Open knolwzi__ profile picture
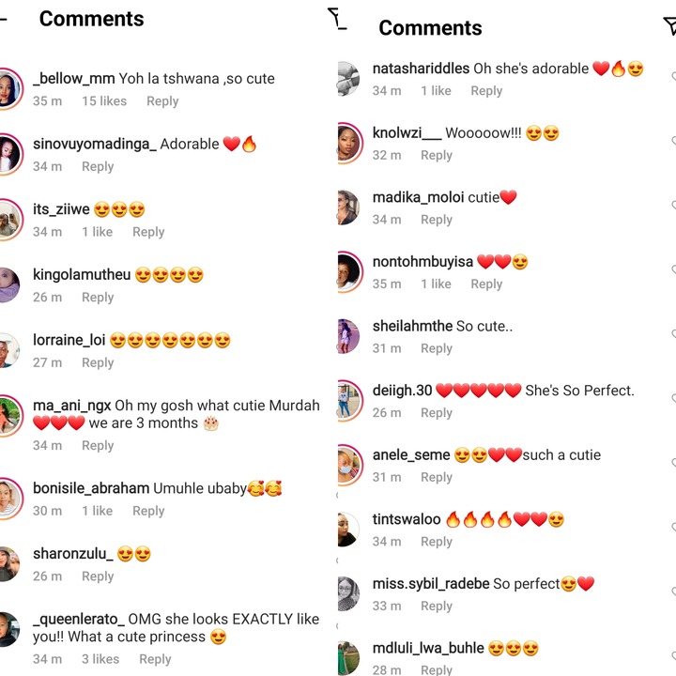The width and height of the screenshot is (676, 676). (x=350, y=143)
